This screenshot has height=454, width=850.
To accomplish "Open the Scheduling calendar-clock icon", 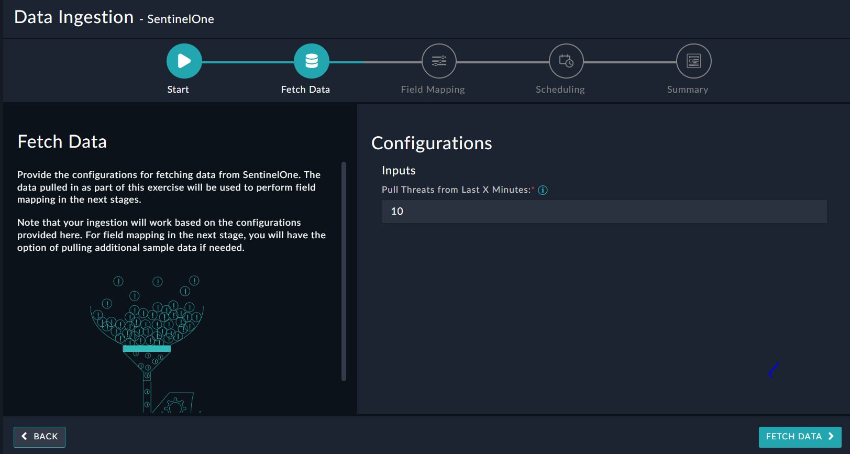I will pyautogui.click(x=566, y=61).
